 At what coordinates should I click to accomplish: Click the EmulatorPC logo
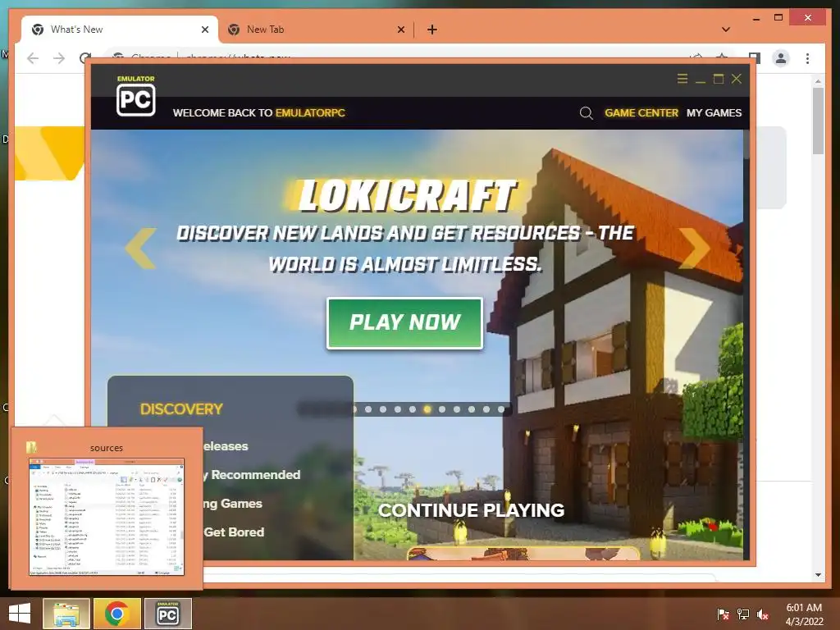136,97
